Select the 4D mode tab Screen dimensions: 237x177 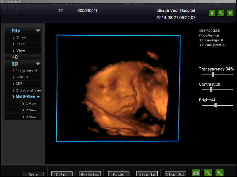(x=15, y=57)
